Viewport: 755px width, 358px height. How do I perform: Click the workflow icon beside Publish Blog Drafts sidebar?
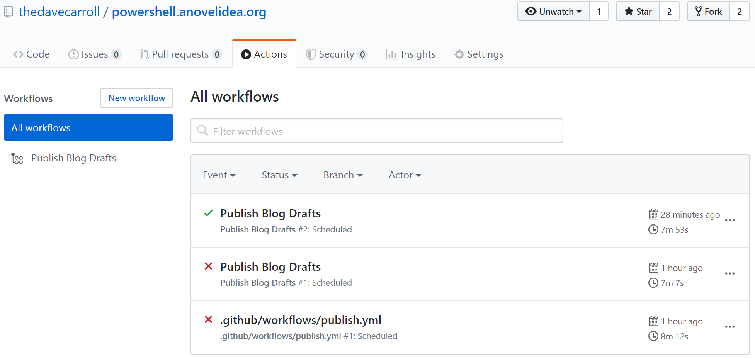click(x=17, y=158)
